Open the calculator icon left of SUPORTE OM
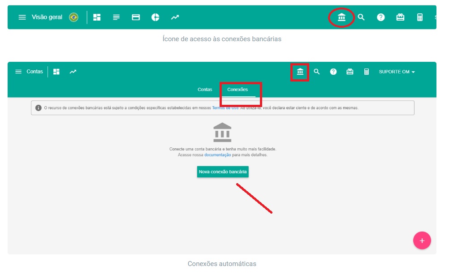This screenshot has width=449, height=279. (x=367, y=72)
